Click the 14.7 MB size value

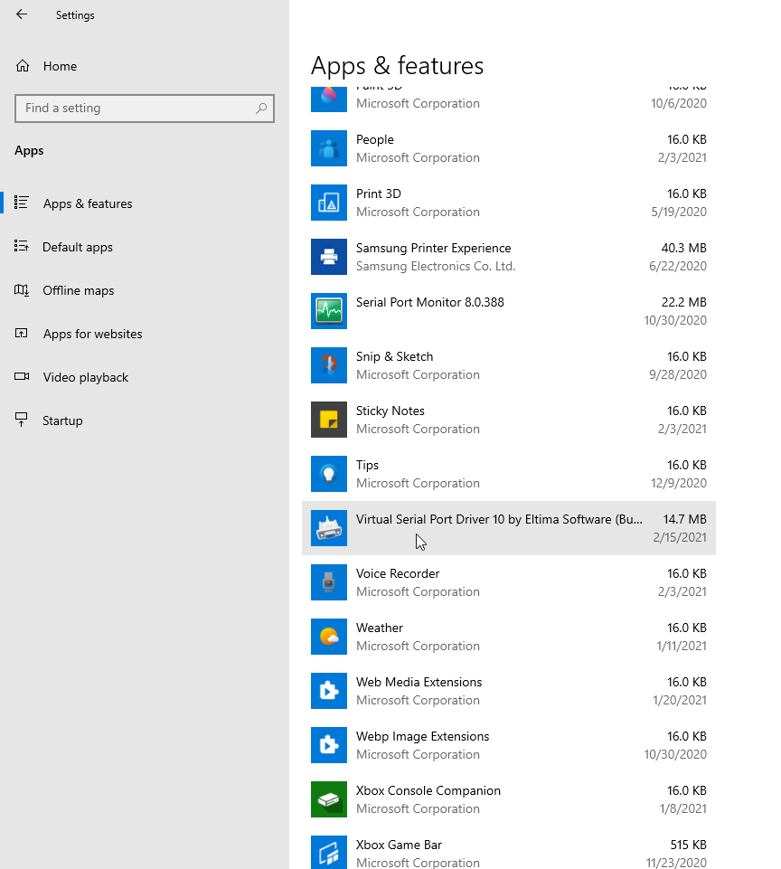[x=685, y=519]
